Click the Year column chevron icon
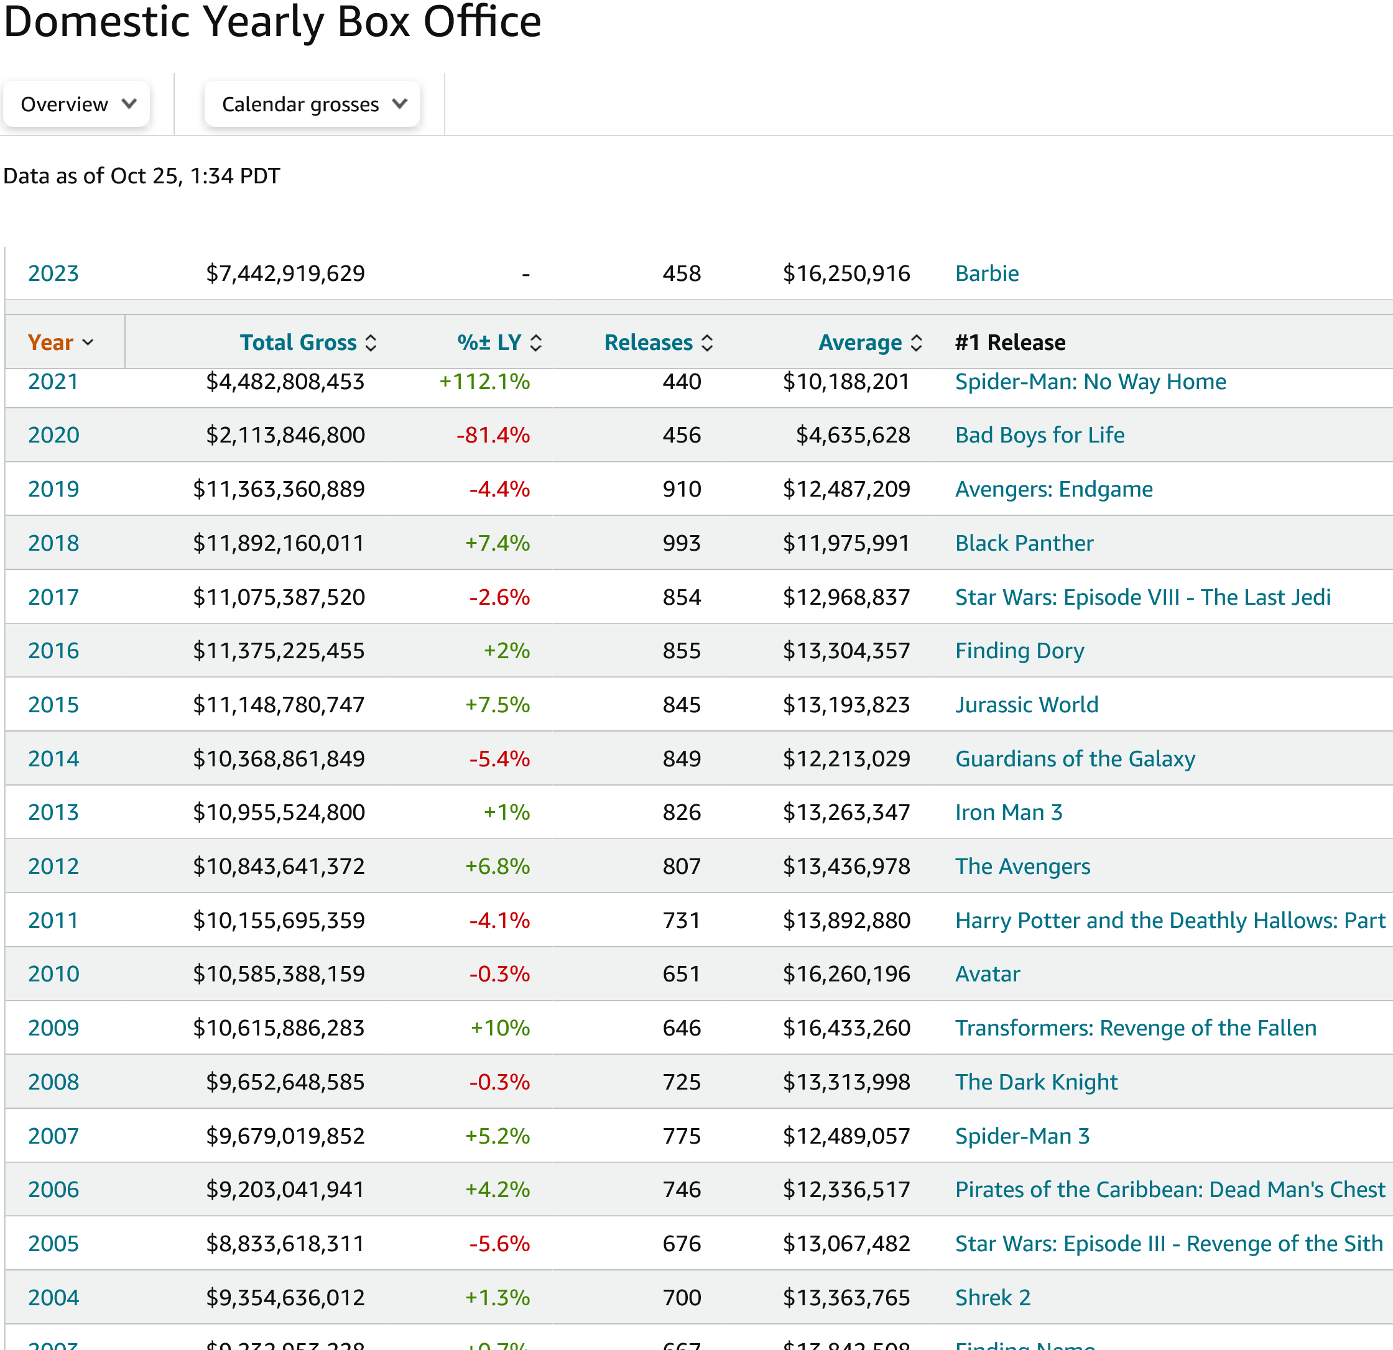Viewport: 1393px width, 1350px height. pyautogui.click(x=88, y=342)
